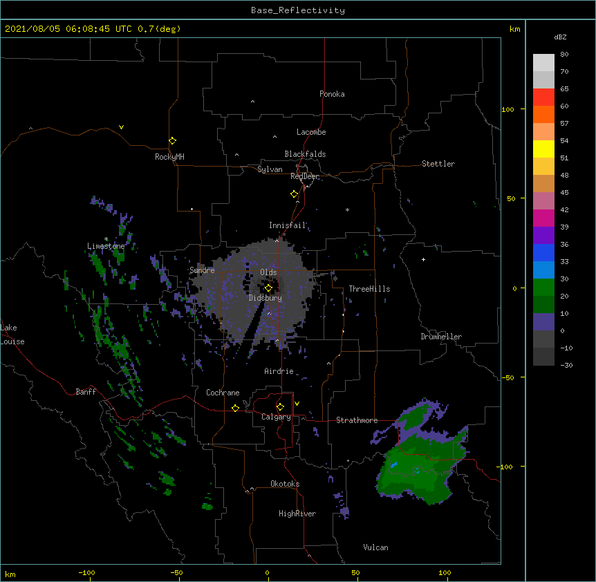Click the yellow diamond marker above Calgary label
The width and height of the screenshot is (596, 582).
tap(280, 407)
